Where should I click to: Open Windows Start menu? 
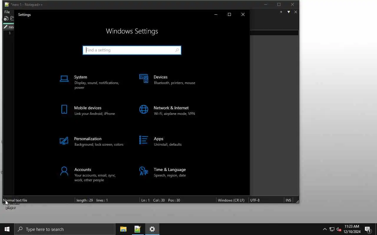coord(7,229)
